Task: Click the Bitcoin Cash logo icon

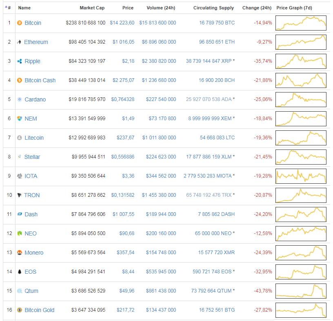Action: pos(20,80)
